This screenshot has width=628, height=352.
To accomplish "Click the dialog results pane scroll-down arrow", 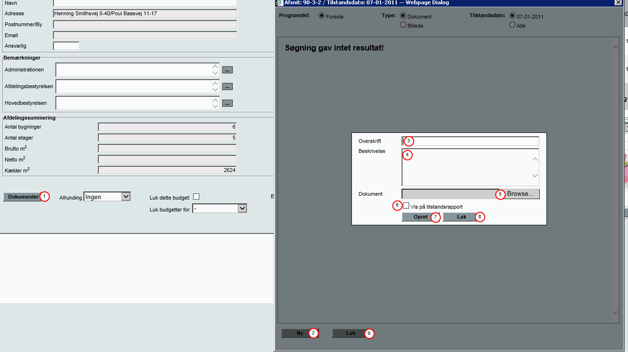I will 615,312.
